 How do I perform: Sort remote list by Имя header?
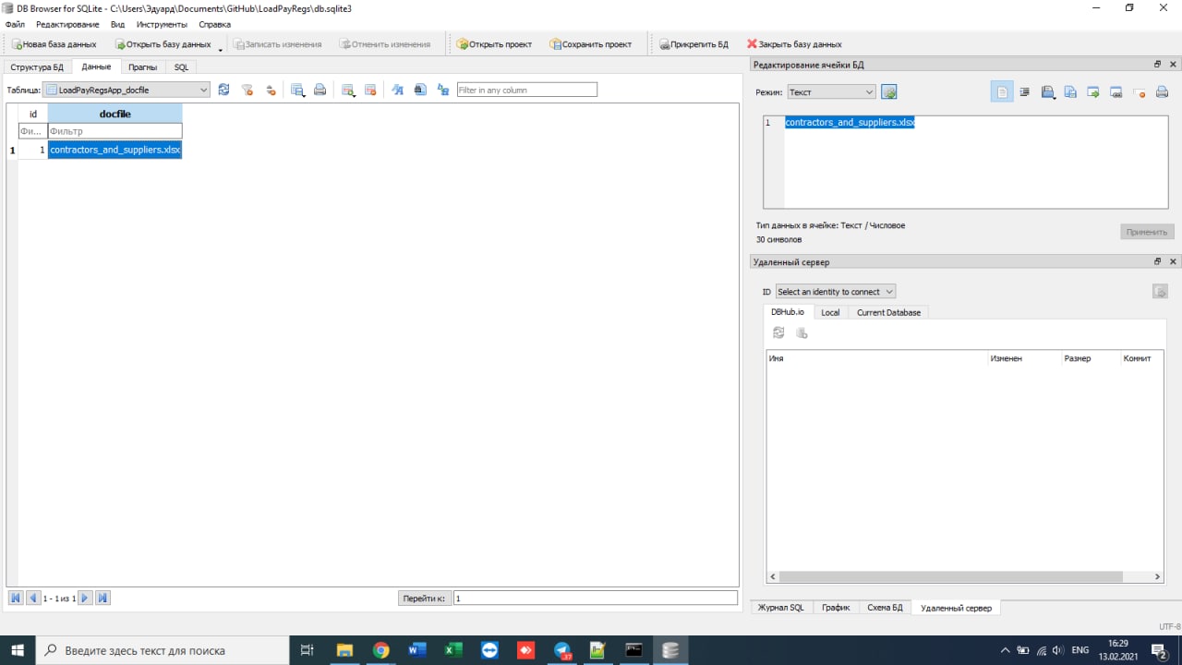coord(876,358)
